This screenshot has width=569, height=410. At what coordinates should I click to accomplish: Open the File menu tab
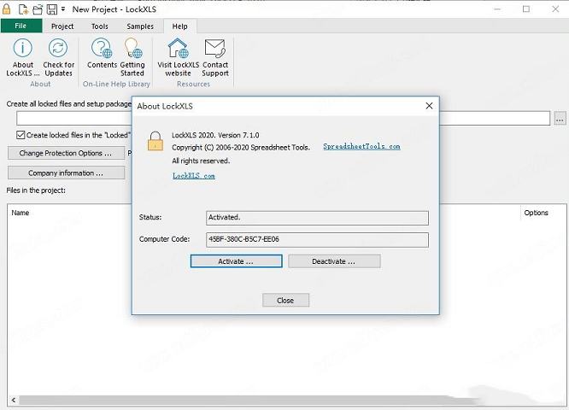coord(20,26)
